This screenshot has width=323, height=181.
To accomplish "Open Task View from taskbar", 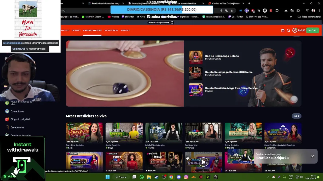I will pyautogui.click(x=134, y=177).
